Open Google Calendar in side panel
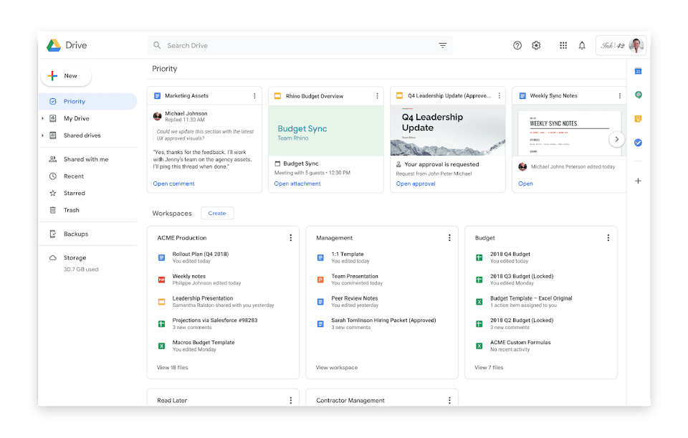The width and height of the screenshot is (688, 438). (x=638, y=71)
